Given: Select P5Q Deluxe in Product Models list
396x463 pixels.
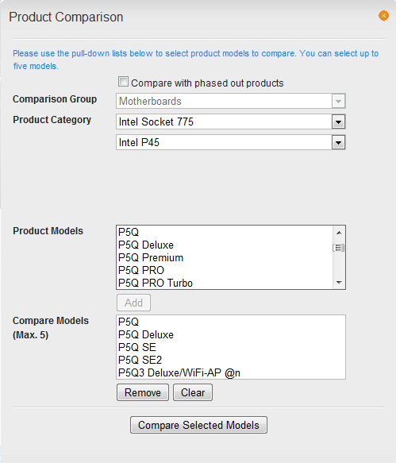Looking at the screenshot, I should (x=225, y=245).
